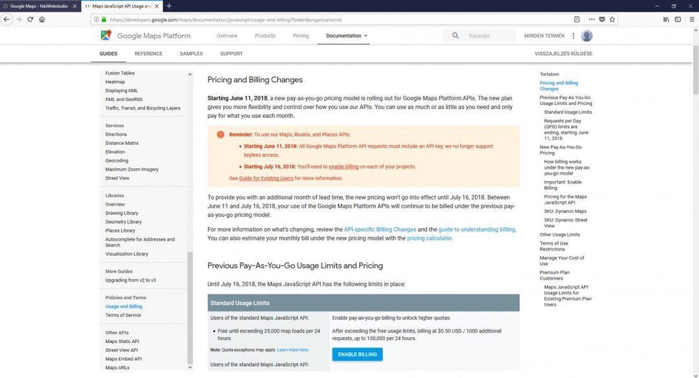Switch to the SUPPORT tab

(231, 54)
